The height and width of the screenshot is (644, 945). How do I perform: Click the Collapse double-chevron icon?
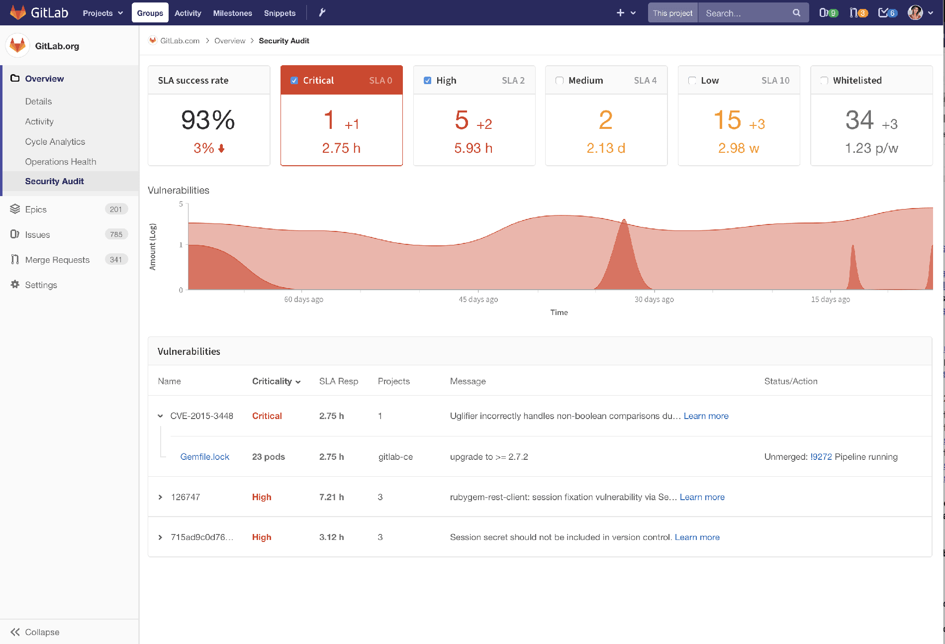[x=15, y=632]
